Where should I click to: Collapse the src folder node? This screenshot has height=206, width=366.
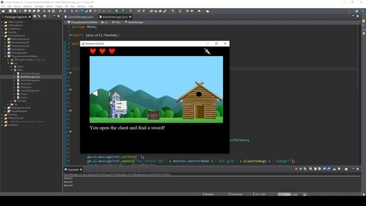tap(8, 63)
